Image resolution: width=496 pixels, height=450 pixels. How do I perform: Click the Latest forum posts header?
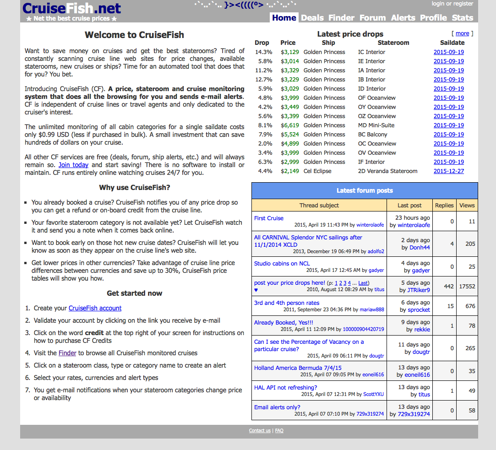tap(365, 191)
